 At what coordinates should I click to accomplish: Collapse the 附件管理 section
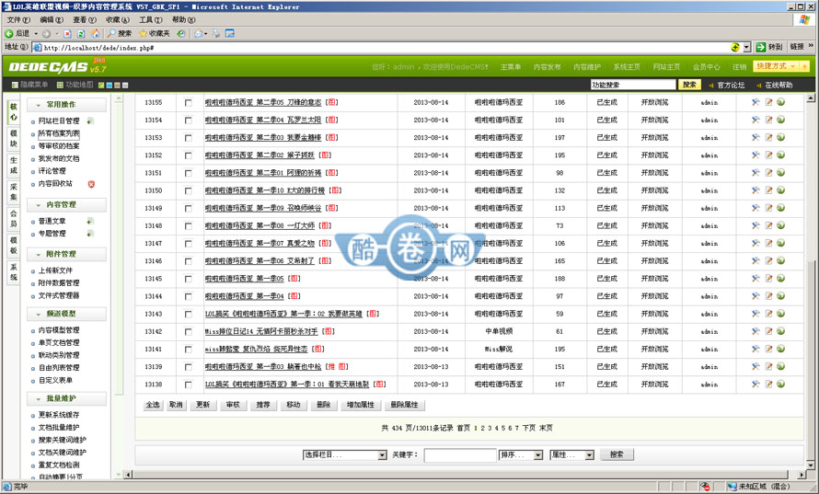tap(66, 254)
